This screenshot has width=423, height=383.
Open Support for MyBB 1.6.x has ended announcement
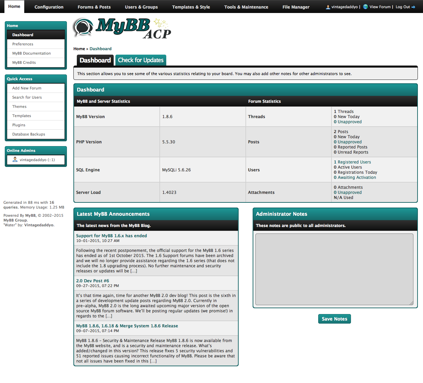pyautogui.click(x=111, y=236)
